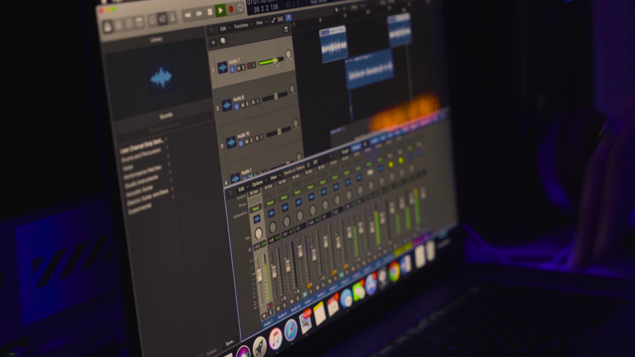Click the St Out output slot on the first mixer strip

tap(254, 192)
